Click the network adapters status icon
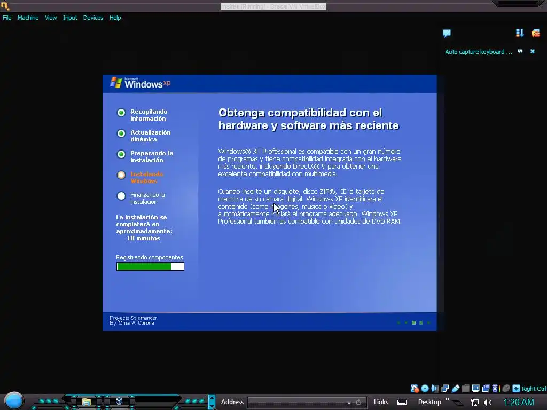 (x=445, y=389)
